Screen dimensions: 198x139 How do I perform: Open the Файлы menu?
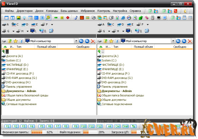tap(9, 11)
